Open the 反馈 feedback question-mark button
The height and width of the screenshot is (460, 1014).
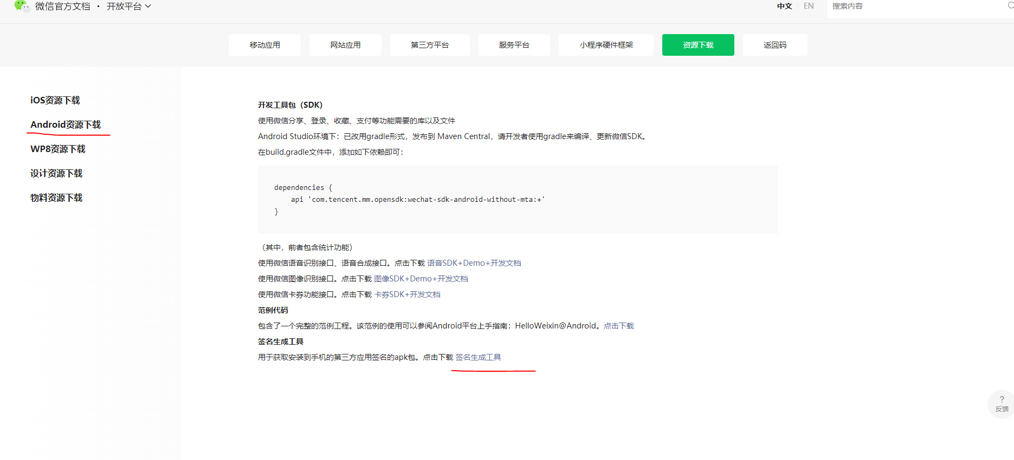[1002, 404]
